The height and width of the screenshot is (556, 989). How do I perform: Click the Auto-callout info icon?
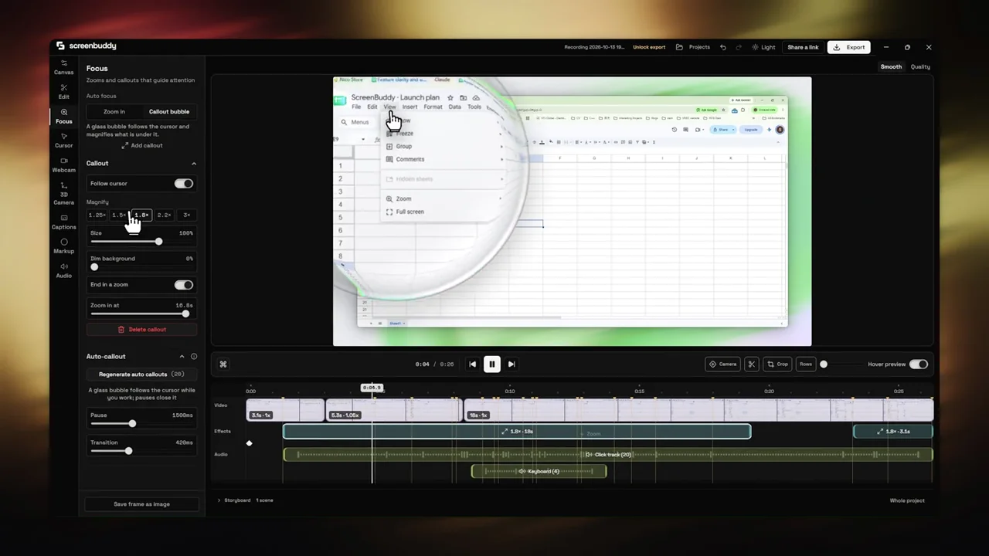coord(194,357)
